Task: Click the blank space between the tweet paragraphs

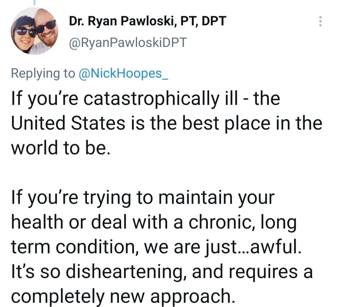Action: [166, 173]
